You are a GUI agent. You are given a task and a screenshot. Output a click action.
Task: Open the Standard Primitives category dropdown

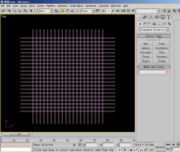[x=167, y=30]
